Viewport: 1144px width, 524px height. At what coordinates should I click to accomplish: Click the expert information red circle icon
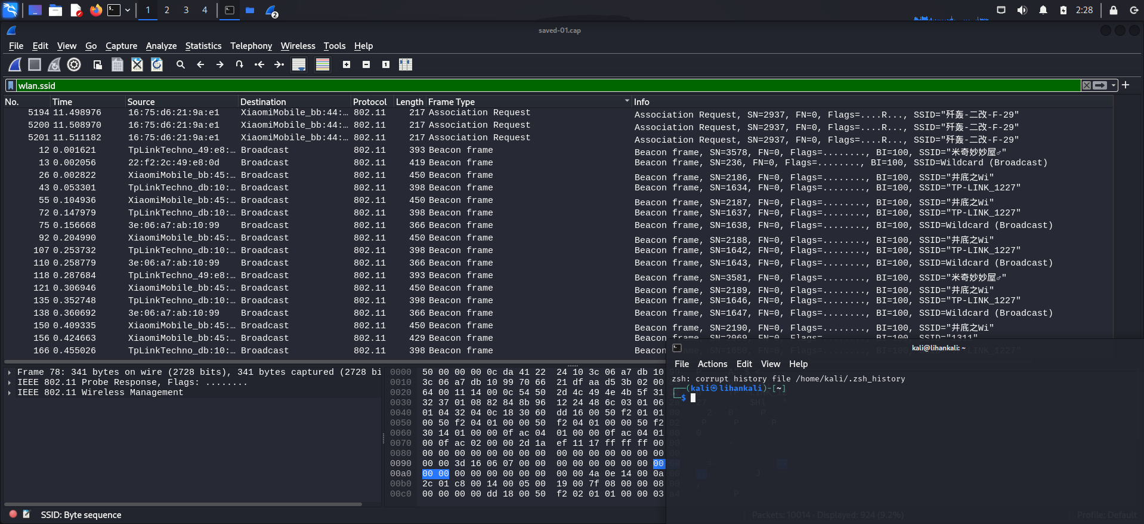[x=13, y=514]
